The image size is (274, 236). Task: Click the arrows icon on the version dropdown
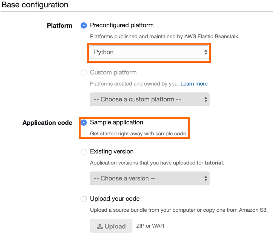click(206, 178)
